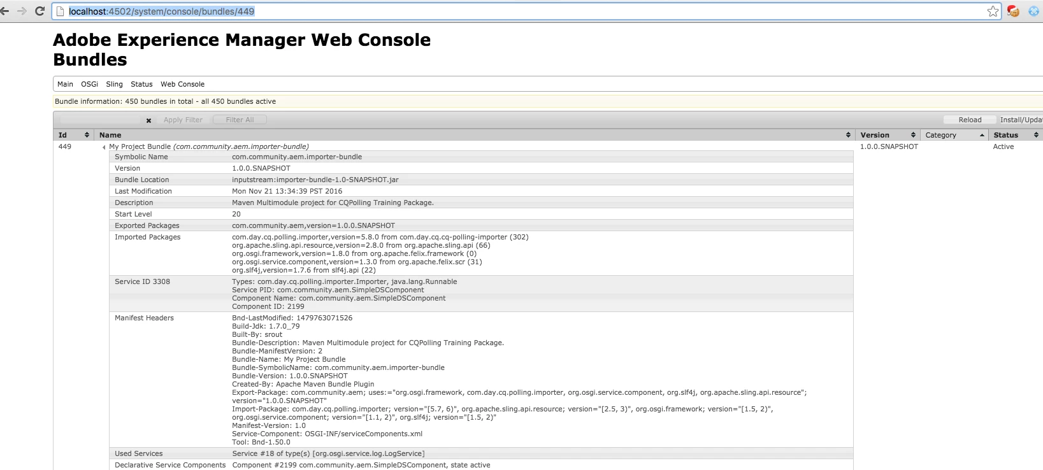Open the Sling menu

[x=115, y=84]
